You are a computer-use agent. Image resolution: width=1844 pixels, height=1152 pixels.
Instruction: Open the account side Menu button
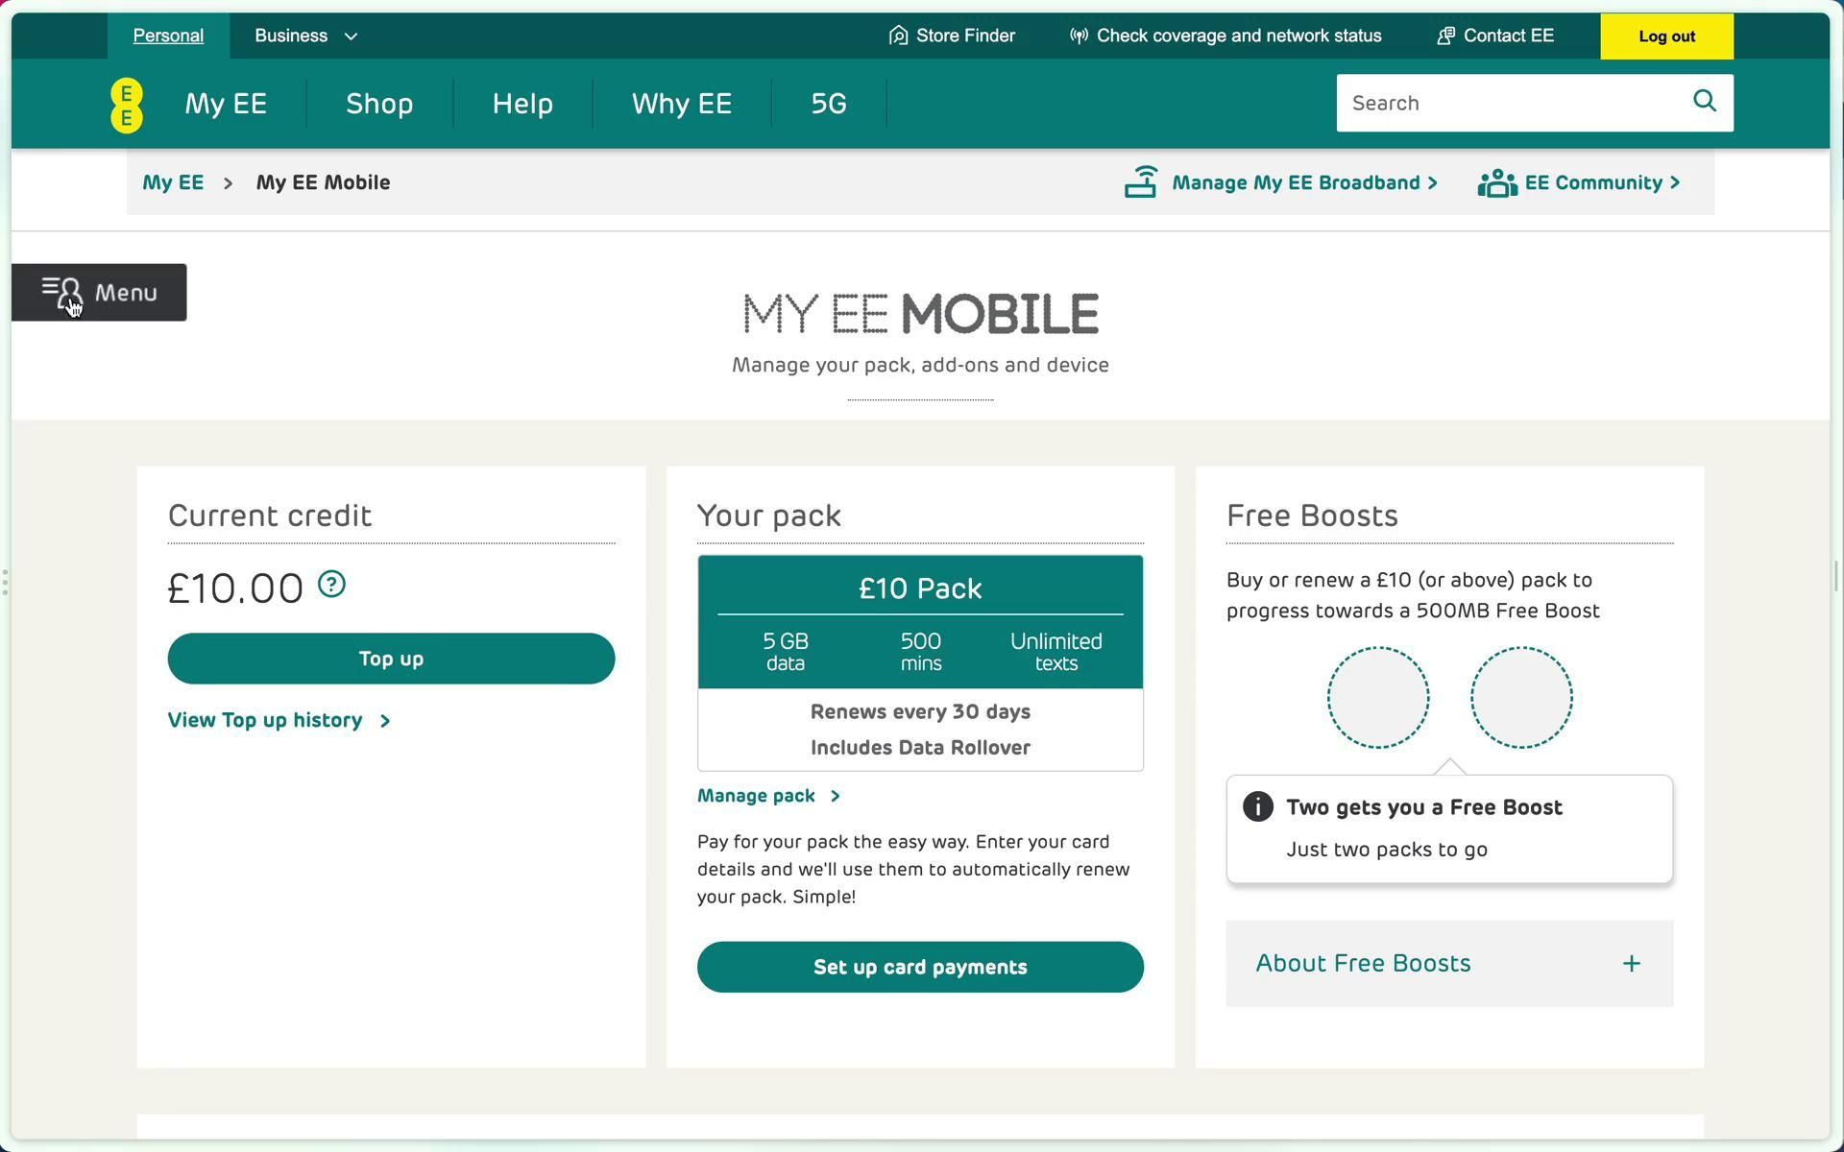click(x=99, y=292)
